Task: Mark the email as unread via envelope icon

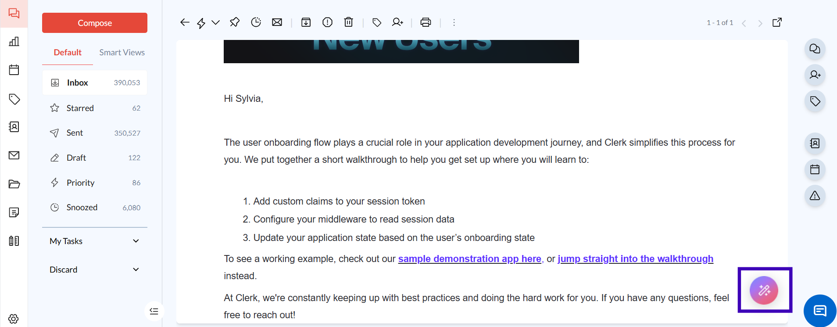Action: pyautogui.click(x=277, y=22)
